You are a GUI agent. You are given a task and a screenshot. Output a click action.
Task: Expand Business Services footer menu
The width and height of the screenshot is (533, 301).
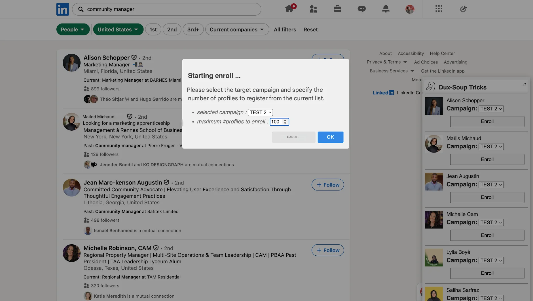392,71
